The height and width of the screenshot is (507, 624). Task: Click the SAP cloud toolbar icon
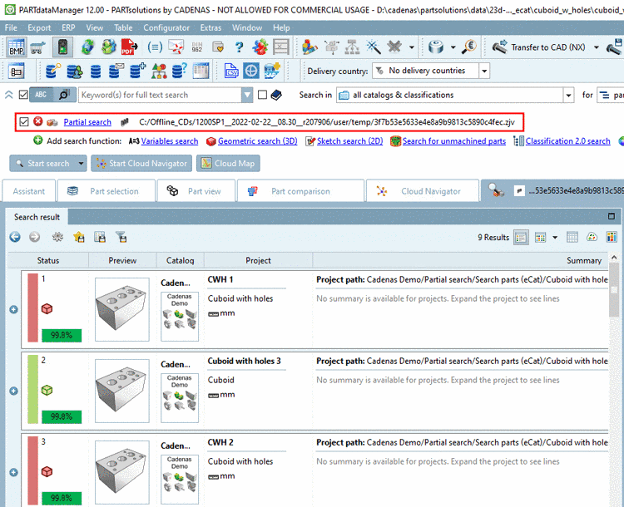coord(272,71)
